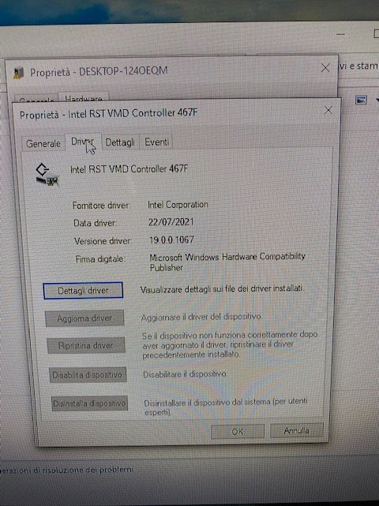The image size is (379, 506).
Task: Switch to the Dettagli tab
Action: (x=120, y=142)
